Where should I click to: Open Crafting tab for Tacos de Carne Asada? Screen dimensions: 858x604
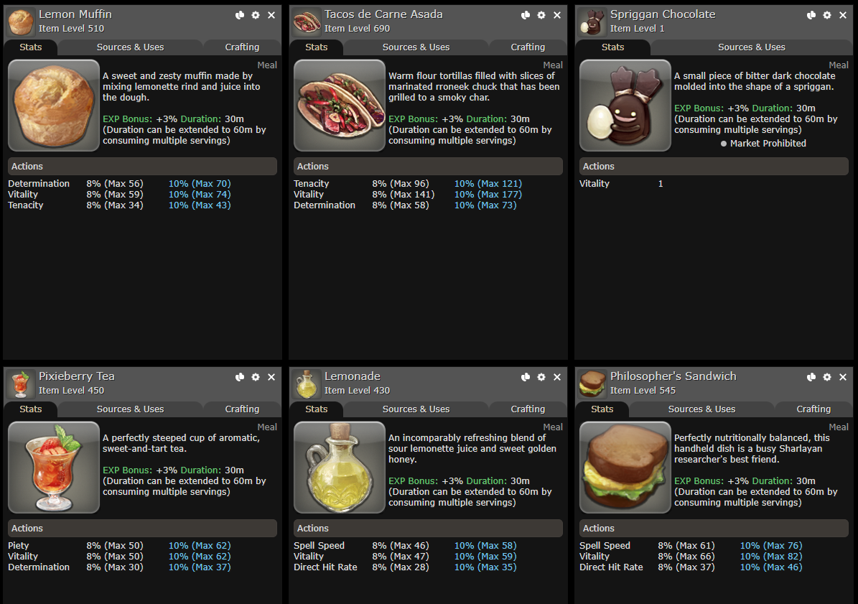(x=528, y=47)
